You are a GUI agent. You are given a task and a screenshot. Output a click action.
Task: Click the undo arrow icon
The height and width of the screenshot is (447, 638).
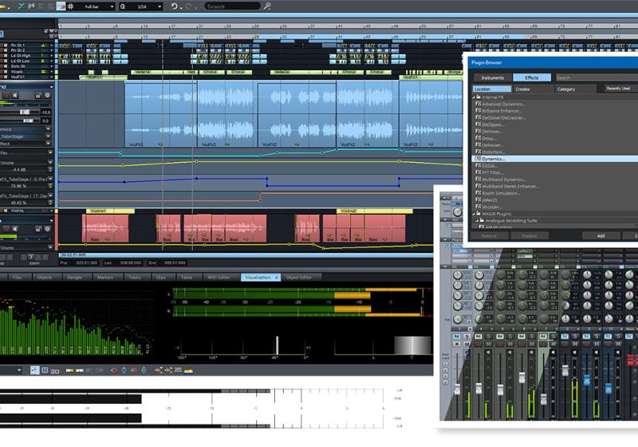(x=176, y=6)
